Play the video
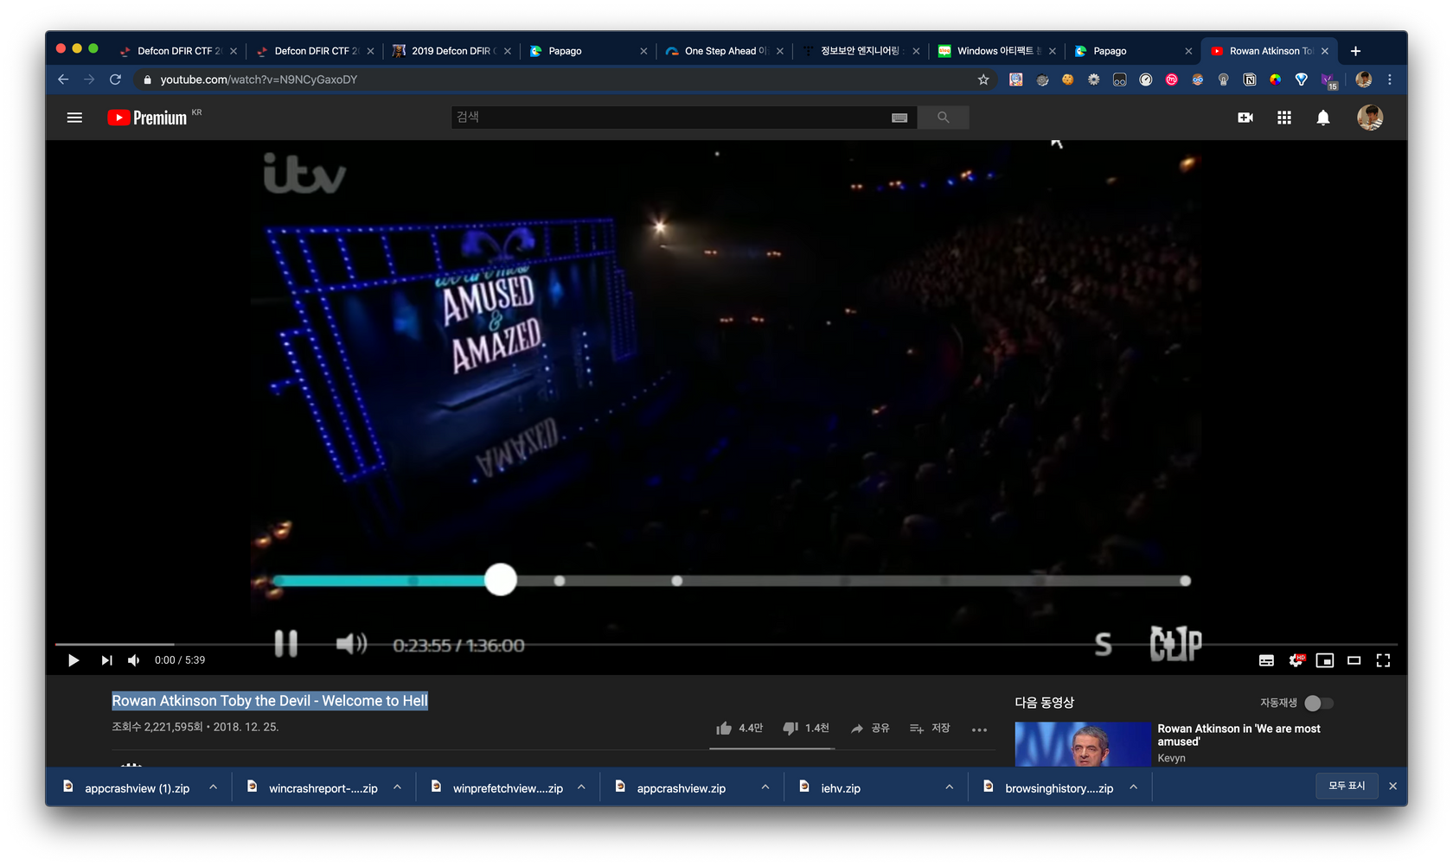 pyautogui.click(x=74, y=660)
